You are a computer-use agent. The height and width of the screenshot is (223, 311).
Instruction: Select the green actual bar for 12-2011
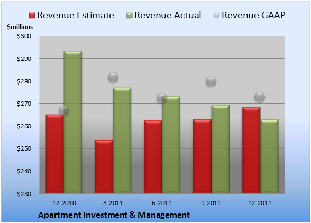pos(269,156)
